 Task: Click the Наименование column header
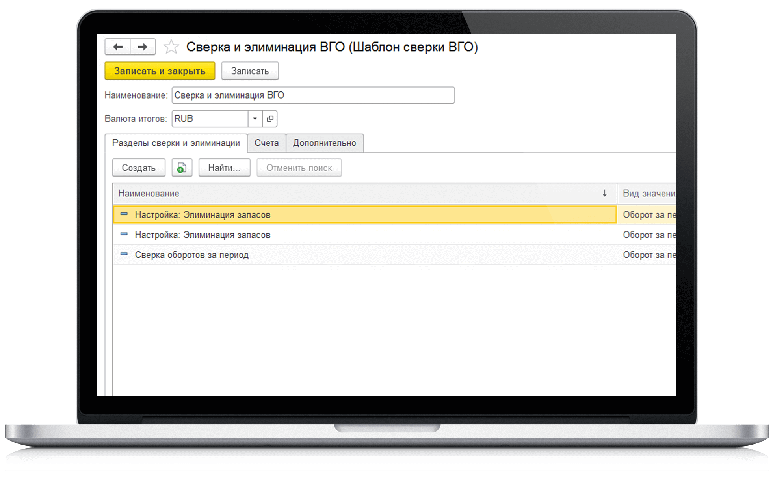[x=365, y=193]
